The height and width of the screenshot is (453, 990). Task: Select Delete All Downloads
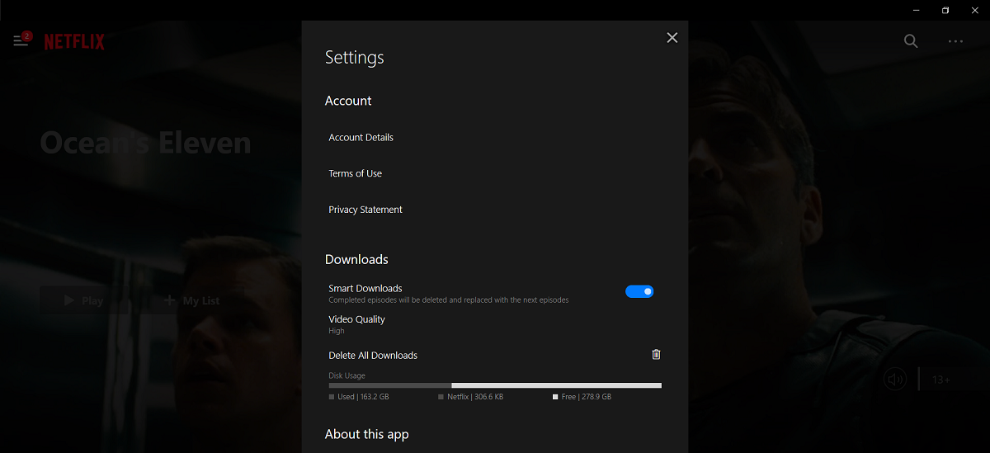click(373, 356)
